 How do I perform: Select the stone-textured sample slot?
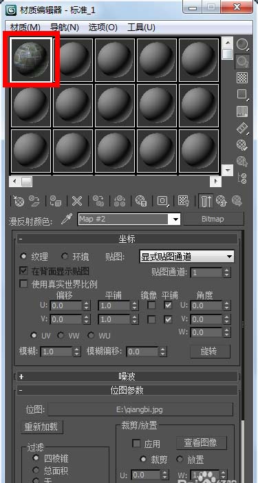(31, 60)
